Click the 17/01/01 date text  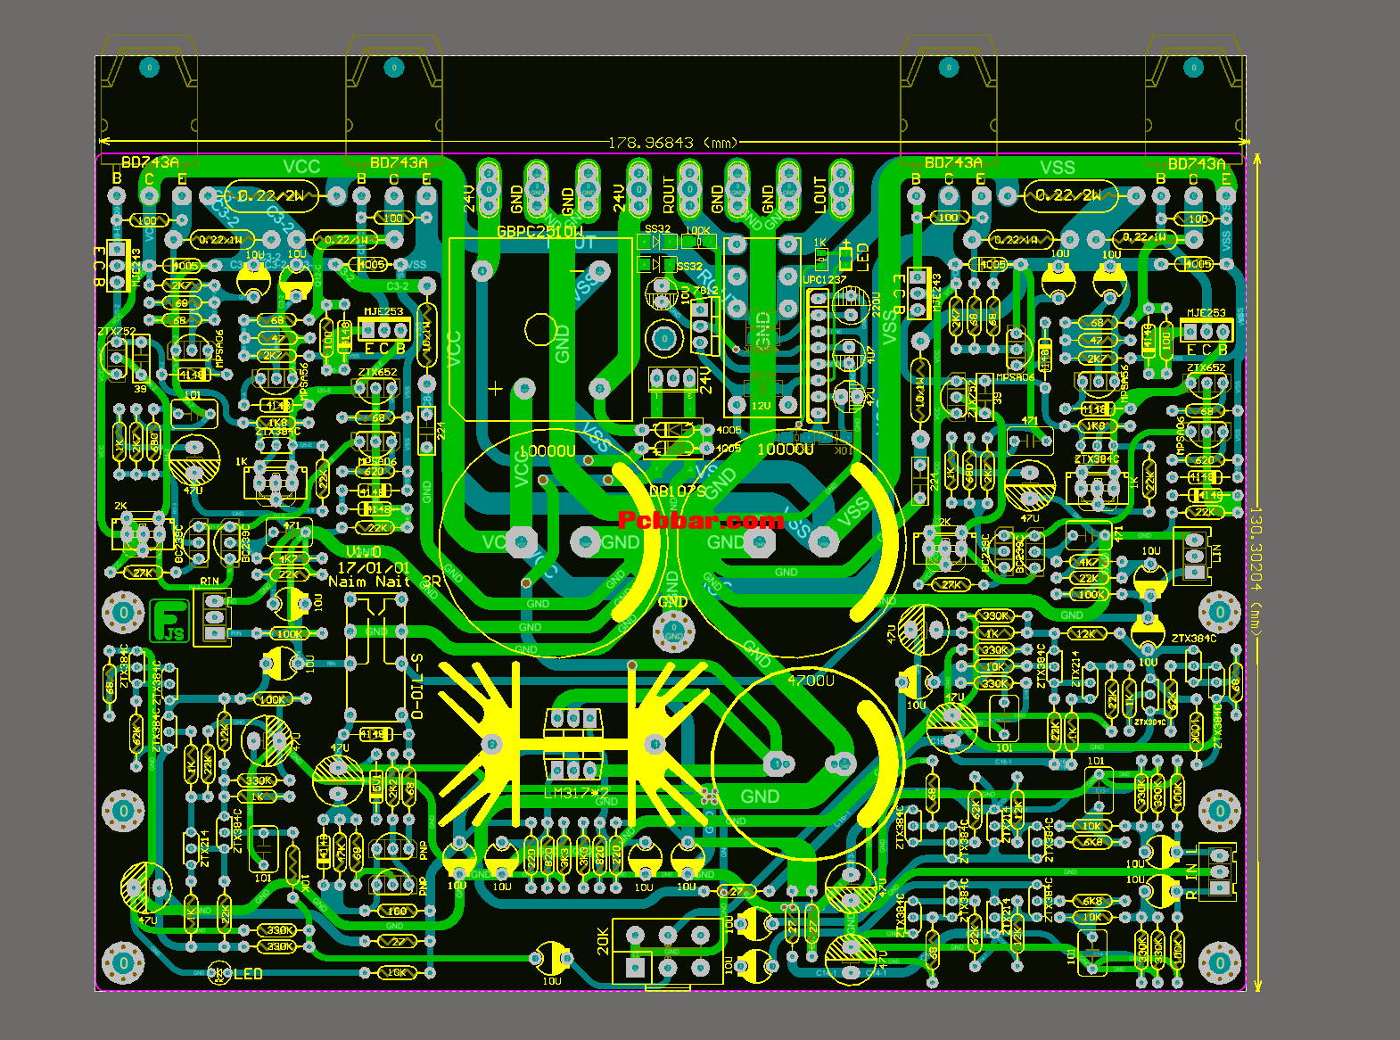tap(374, 567)
